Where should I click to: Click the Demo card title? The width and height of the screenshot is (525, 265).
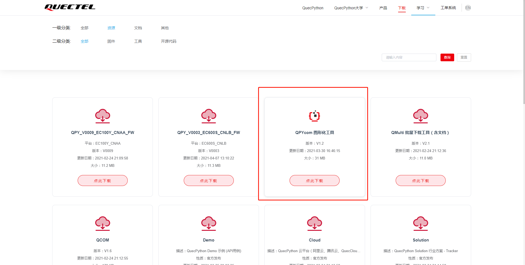coord(209,240)
